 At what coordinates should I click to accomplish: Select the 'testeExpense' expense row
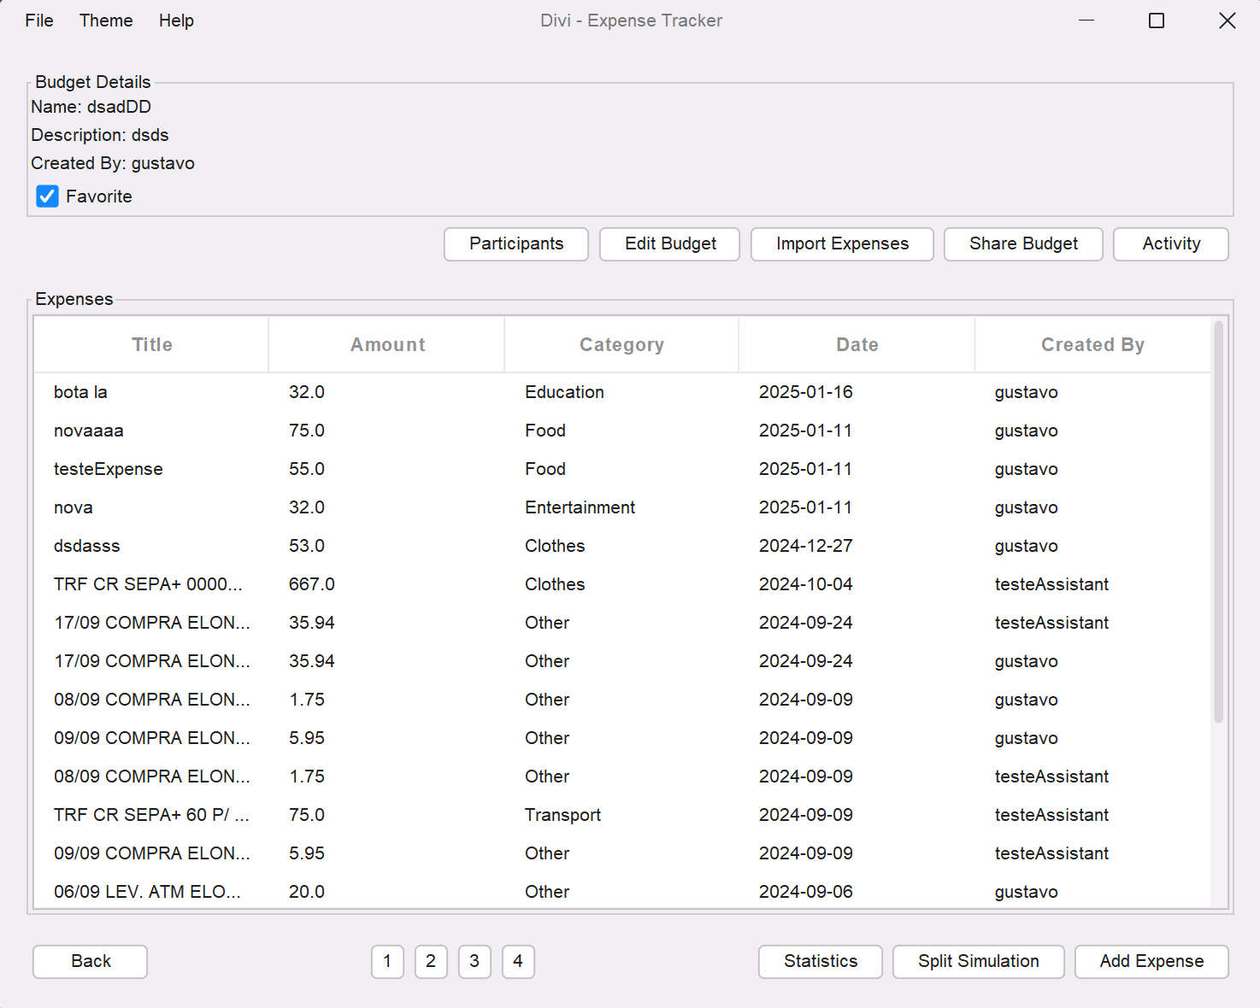point(622,469)
